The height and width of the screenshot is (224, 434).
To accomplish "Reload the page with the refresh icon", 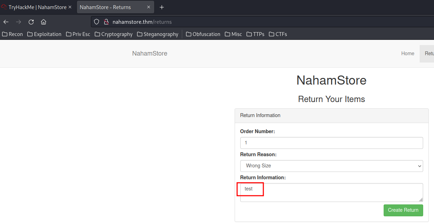I will (x=31, y=22).
